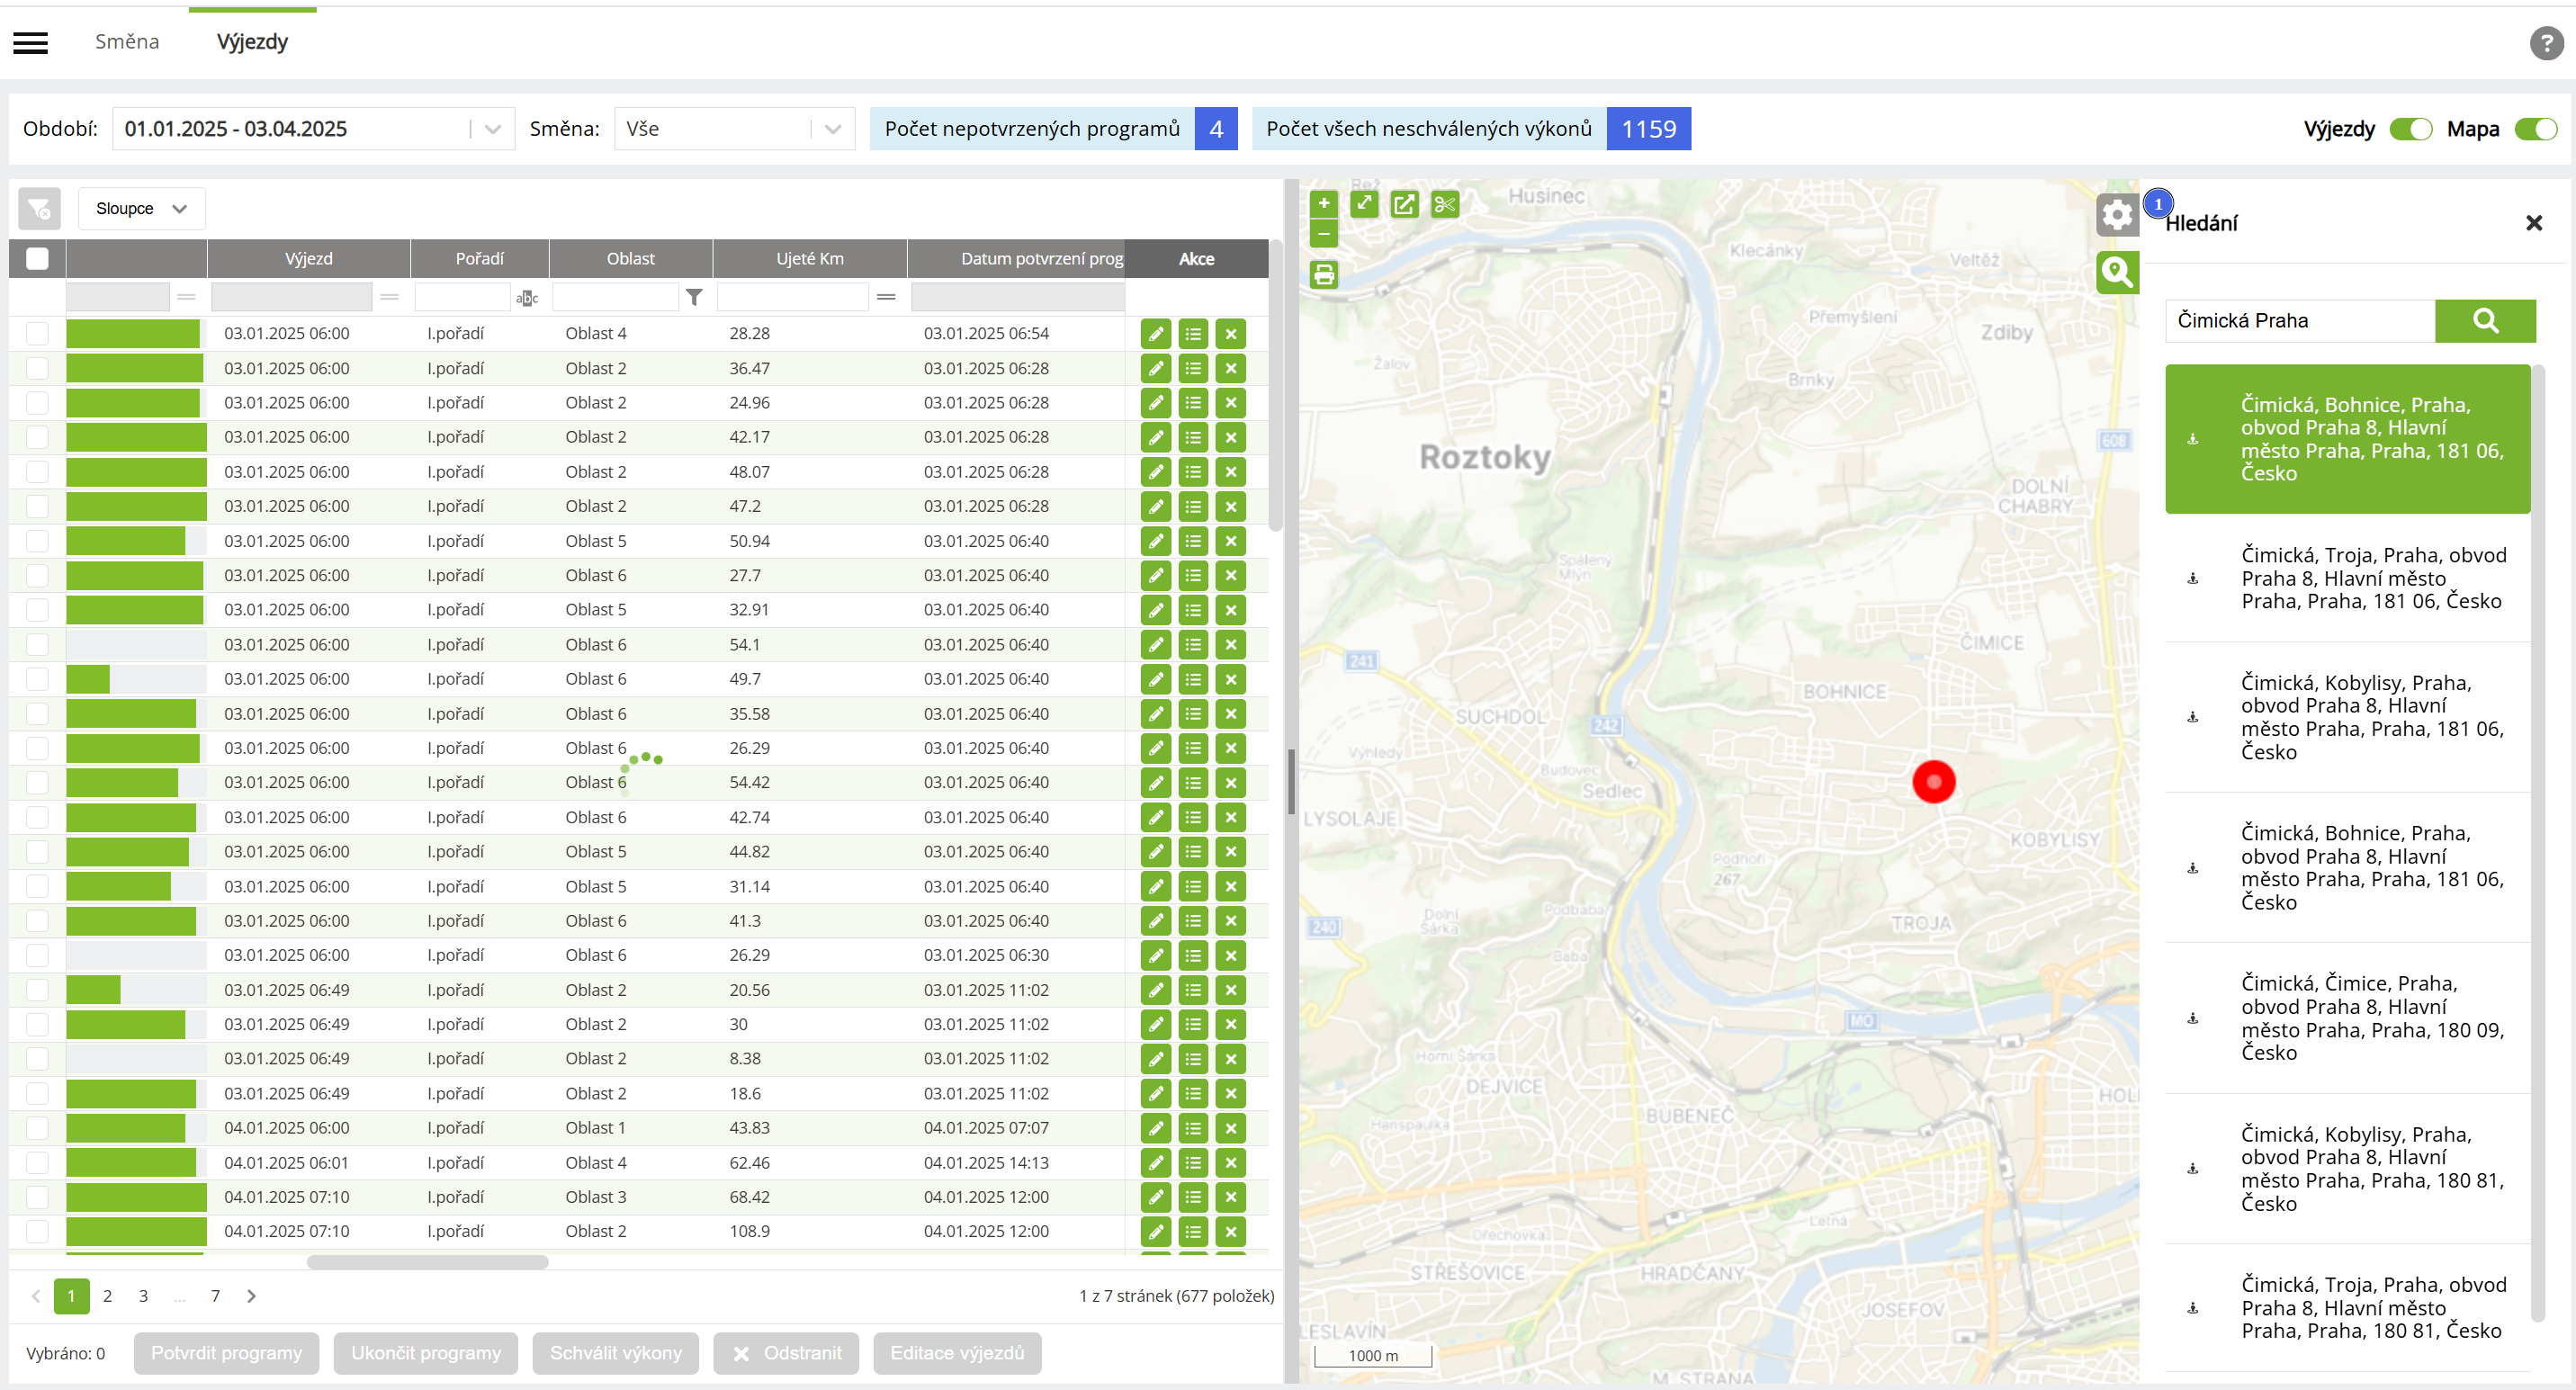Open the hamburger main menu
This screenshot has height=1390, width=2576.
(x=30, y=42)
